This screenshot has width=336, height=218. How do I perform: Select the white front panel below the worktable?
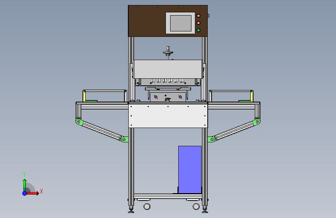coord(168,116)
